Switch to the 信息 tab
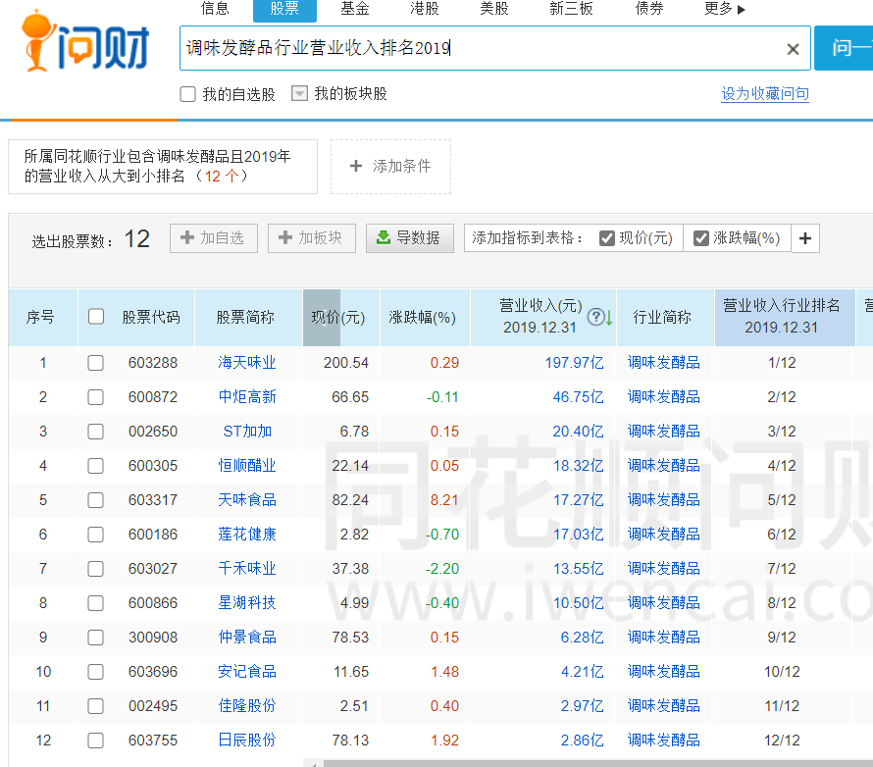873x767 pixels. 215,9
